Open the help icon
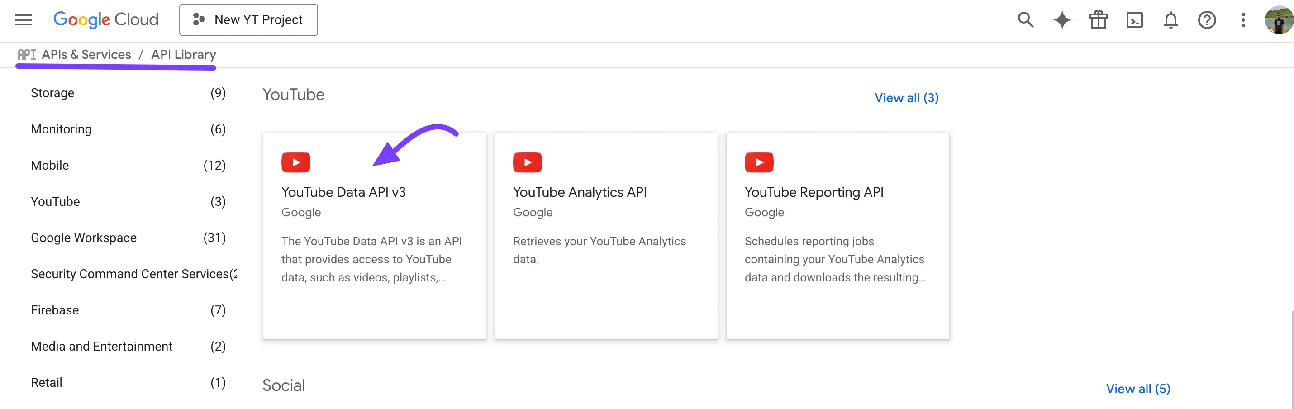The image size is (1294, 409). (x=1207, y=20)
